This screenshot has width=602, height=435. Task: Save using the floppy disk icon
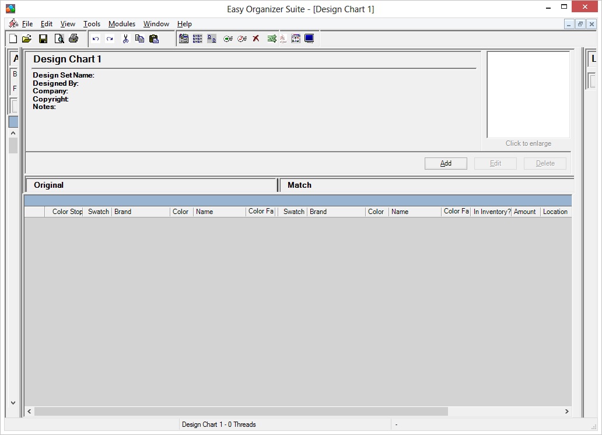click(43, 39)
